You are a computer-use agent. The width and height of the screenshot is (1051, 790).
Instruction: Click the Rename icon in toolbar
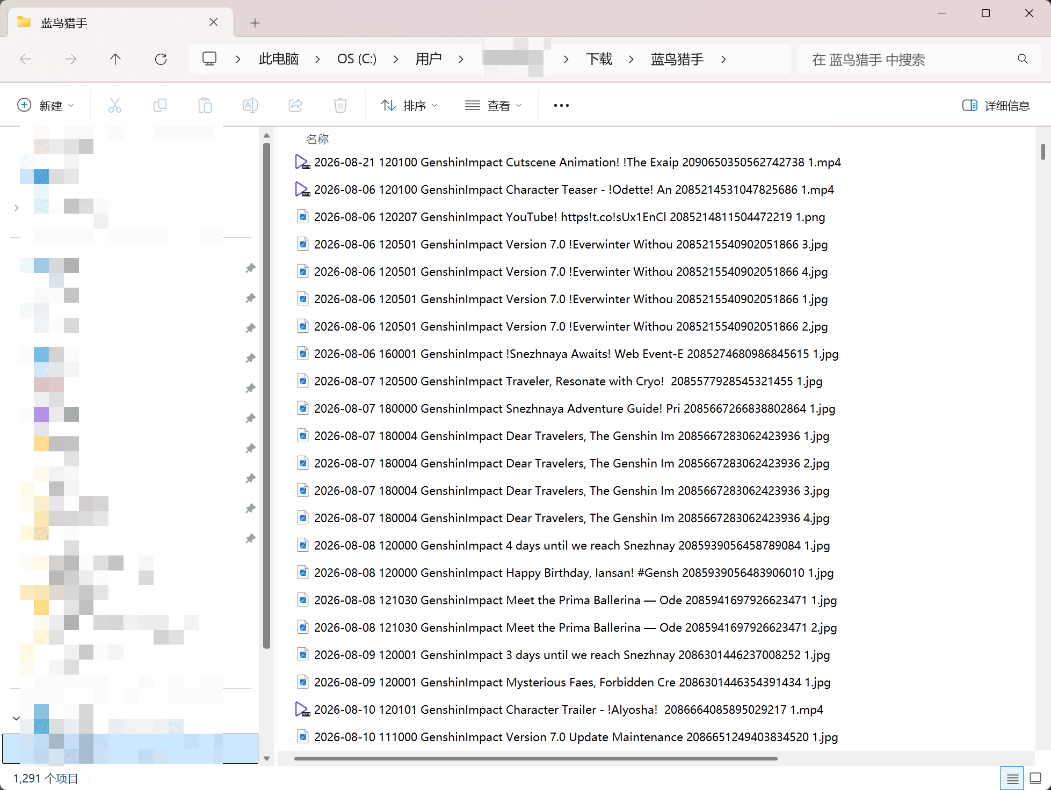pos(250,105)
